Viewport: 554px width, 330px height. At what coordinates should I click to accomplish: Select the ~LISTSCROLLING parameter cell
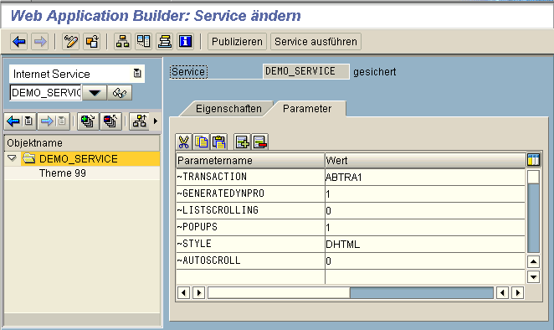coord(250,210)
